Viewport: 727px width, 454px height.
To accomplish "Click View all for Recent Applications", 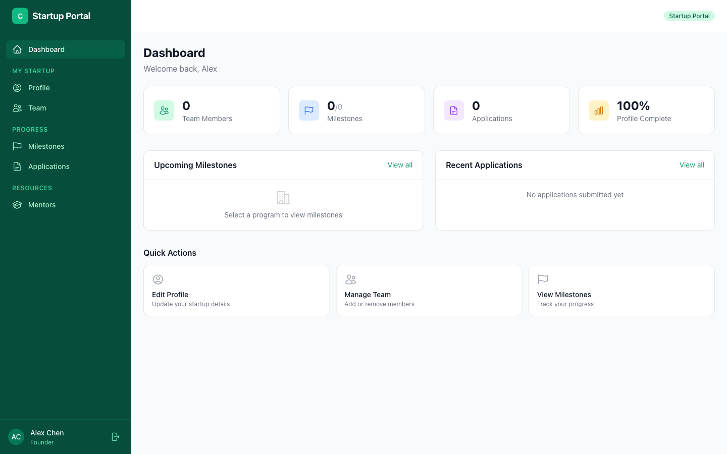I will (x=692, y=165).
